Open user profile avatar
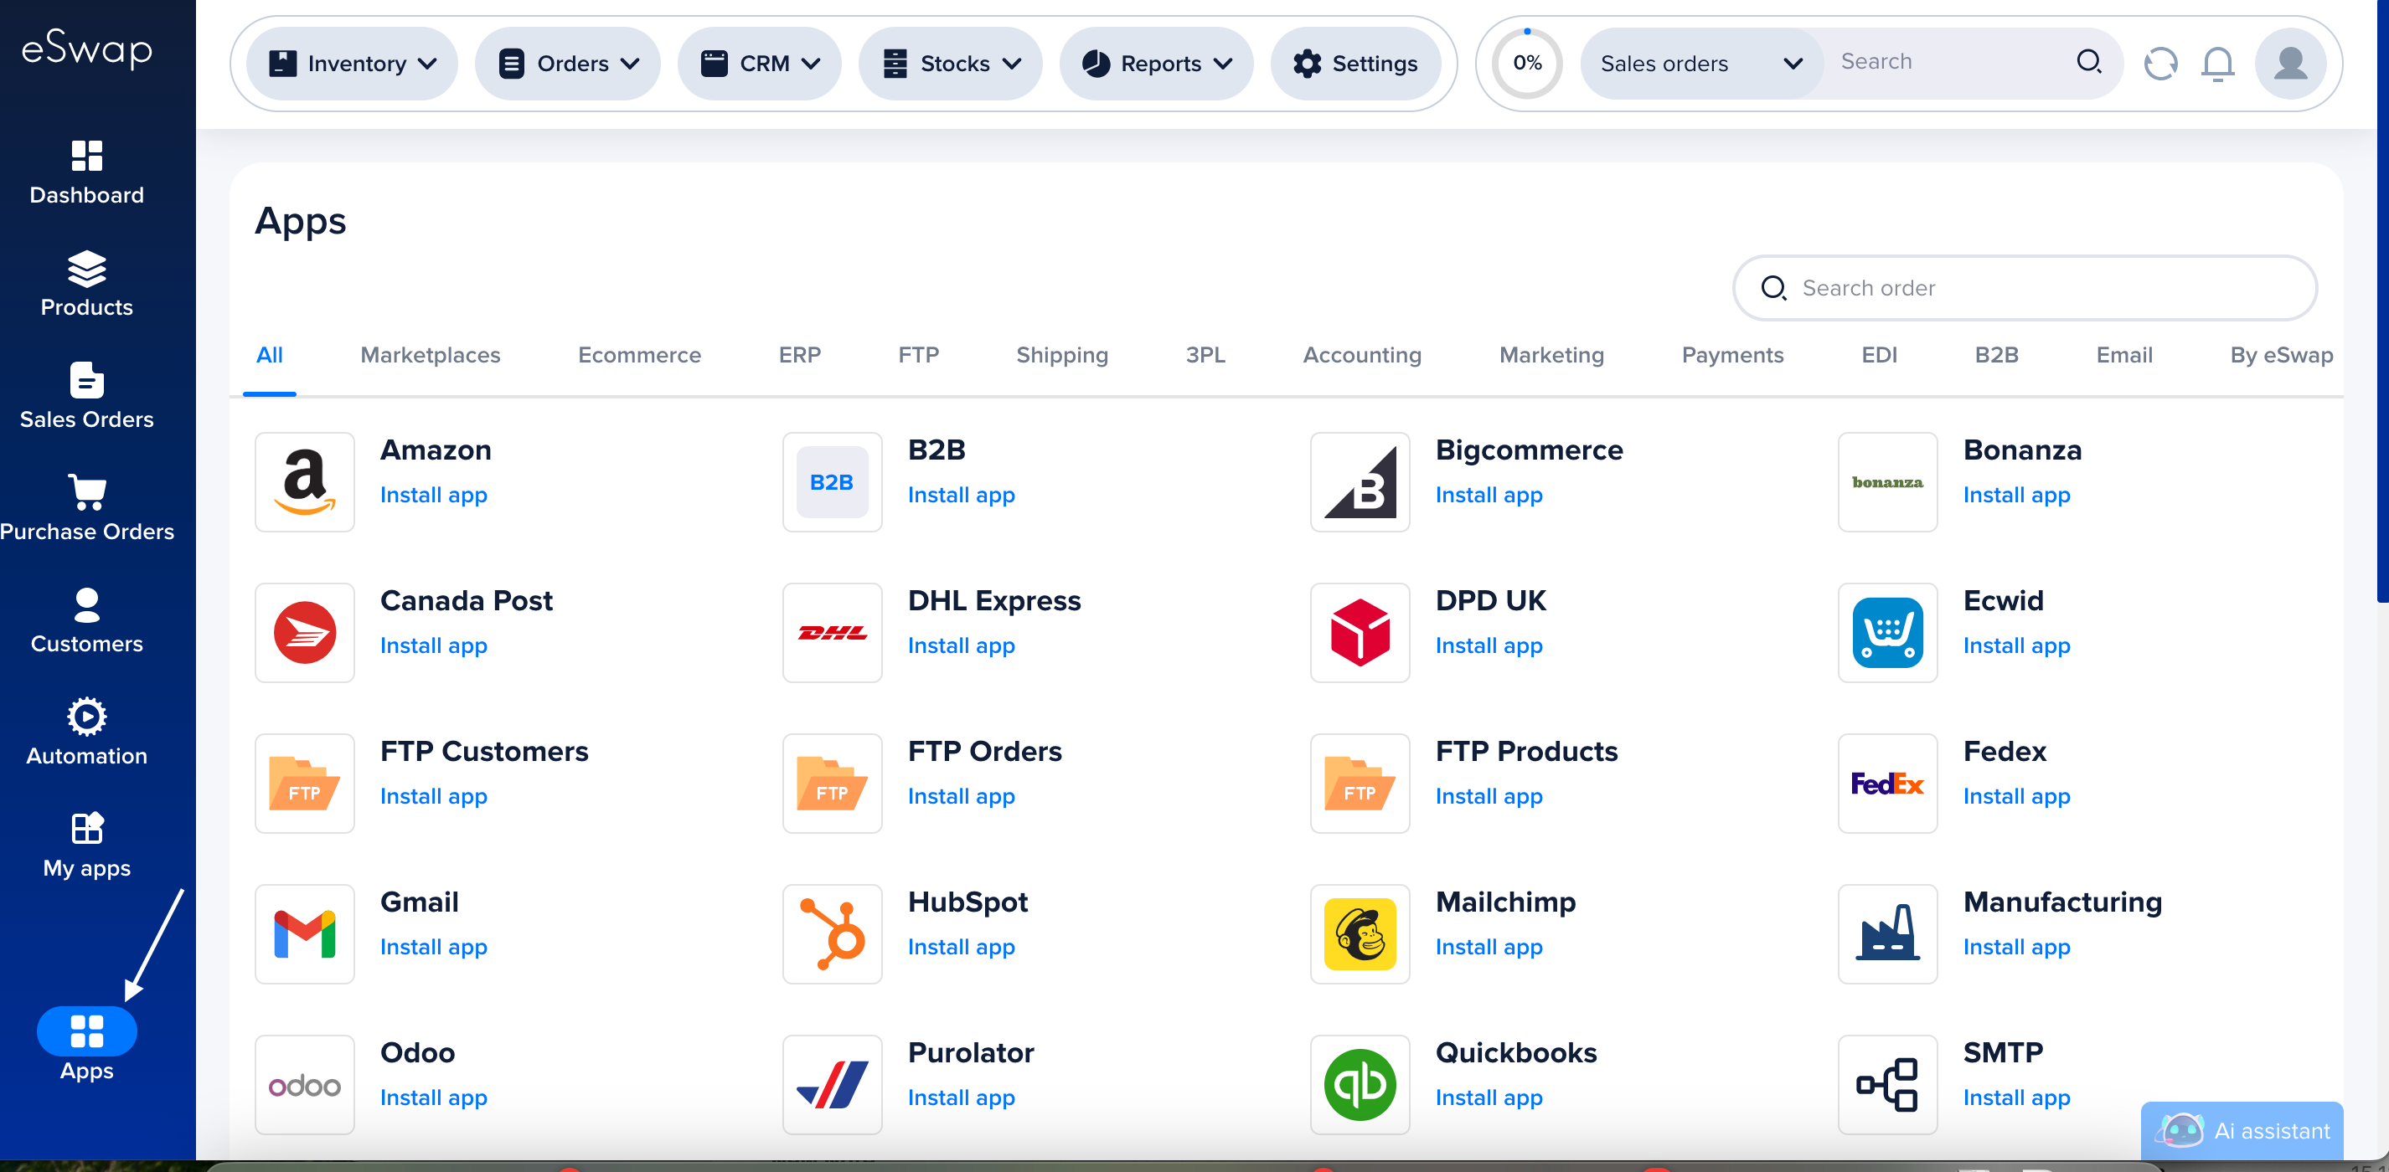The image size is (2389, 1172). [2290, 63]
